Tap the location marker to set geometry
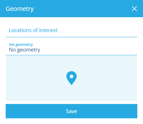 click(71, 78)
